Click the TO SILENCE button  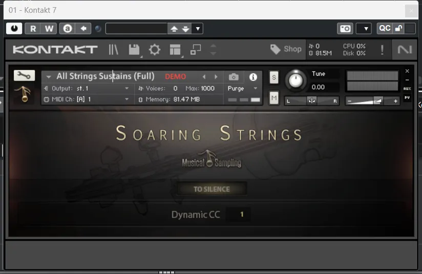(212, 189)
